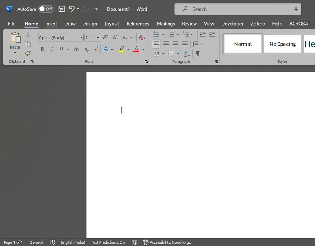Viewport: 315px width, 246px height.
Task: Toggle the AutoSave switch on
Action: [44, 9]
